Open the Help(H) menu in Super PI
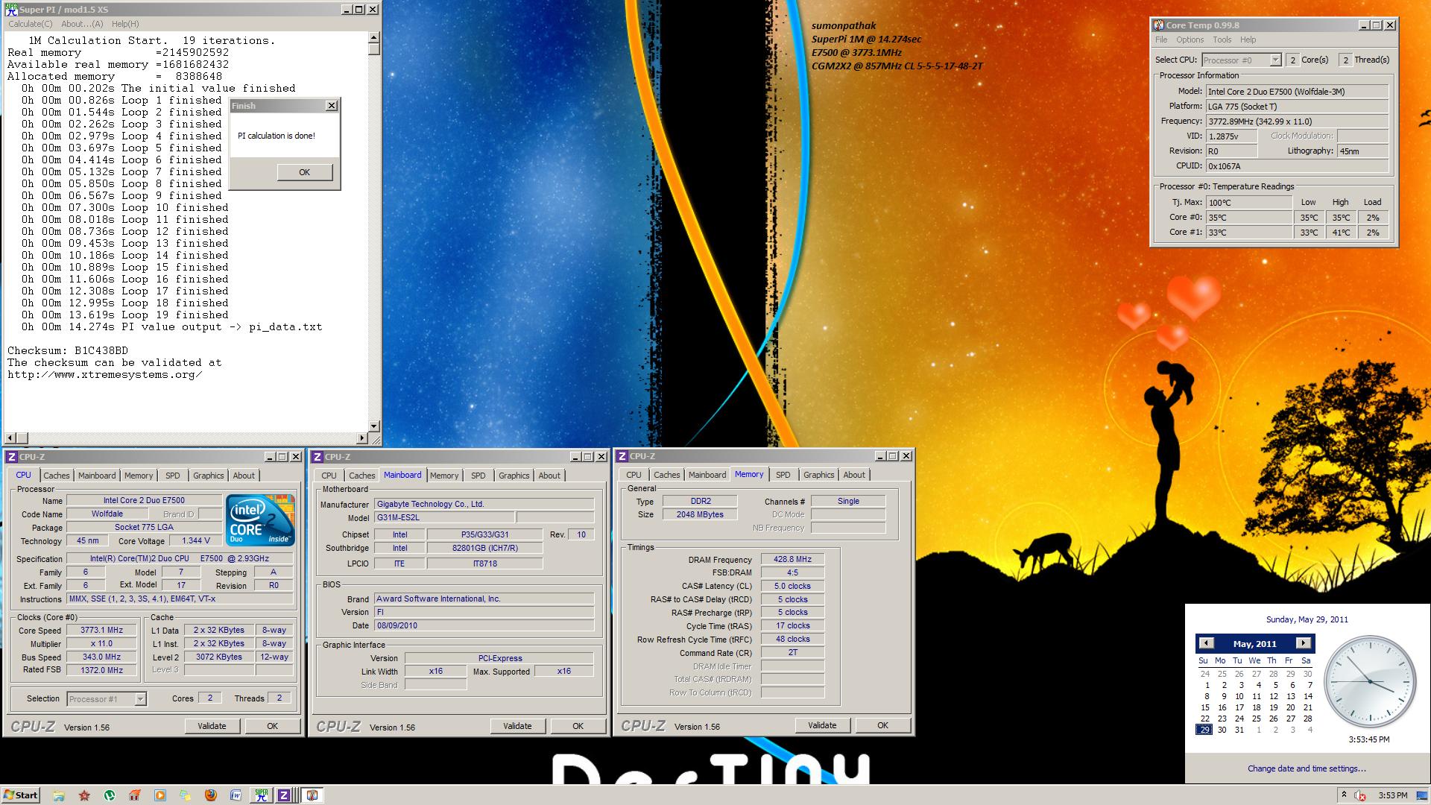Image resolution: width=1431 pixels, height=805 pixels. click(125, 24)
